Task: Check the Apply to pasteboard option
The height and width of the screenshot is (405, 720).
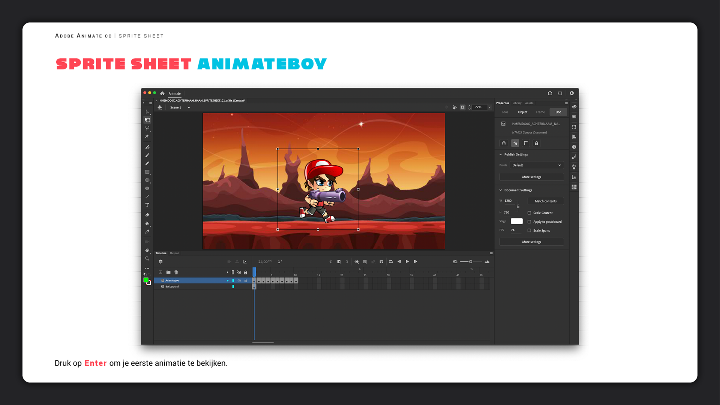Action: (529, 222)
